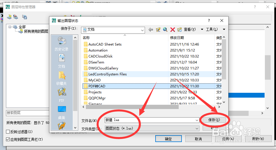Click the 确定 button in layer manager
The image size is (276, 150).
pos(168,139)
